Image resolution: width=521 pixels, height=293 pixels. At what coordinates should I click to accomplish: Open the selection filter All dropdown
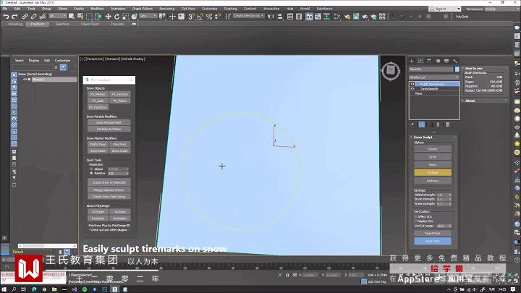(x=58, y=16)
